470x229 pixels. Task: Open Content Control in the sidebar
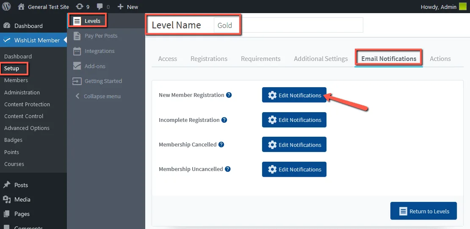[x=24, y=116]
